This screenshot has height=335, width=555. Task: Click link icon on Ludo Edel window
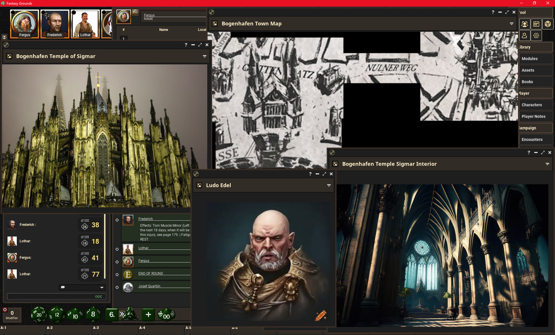coord(196,174)
